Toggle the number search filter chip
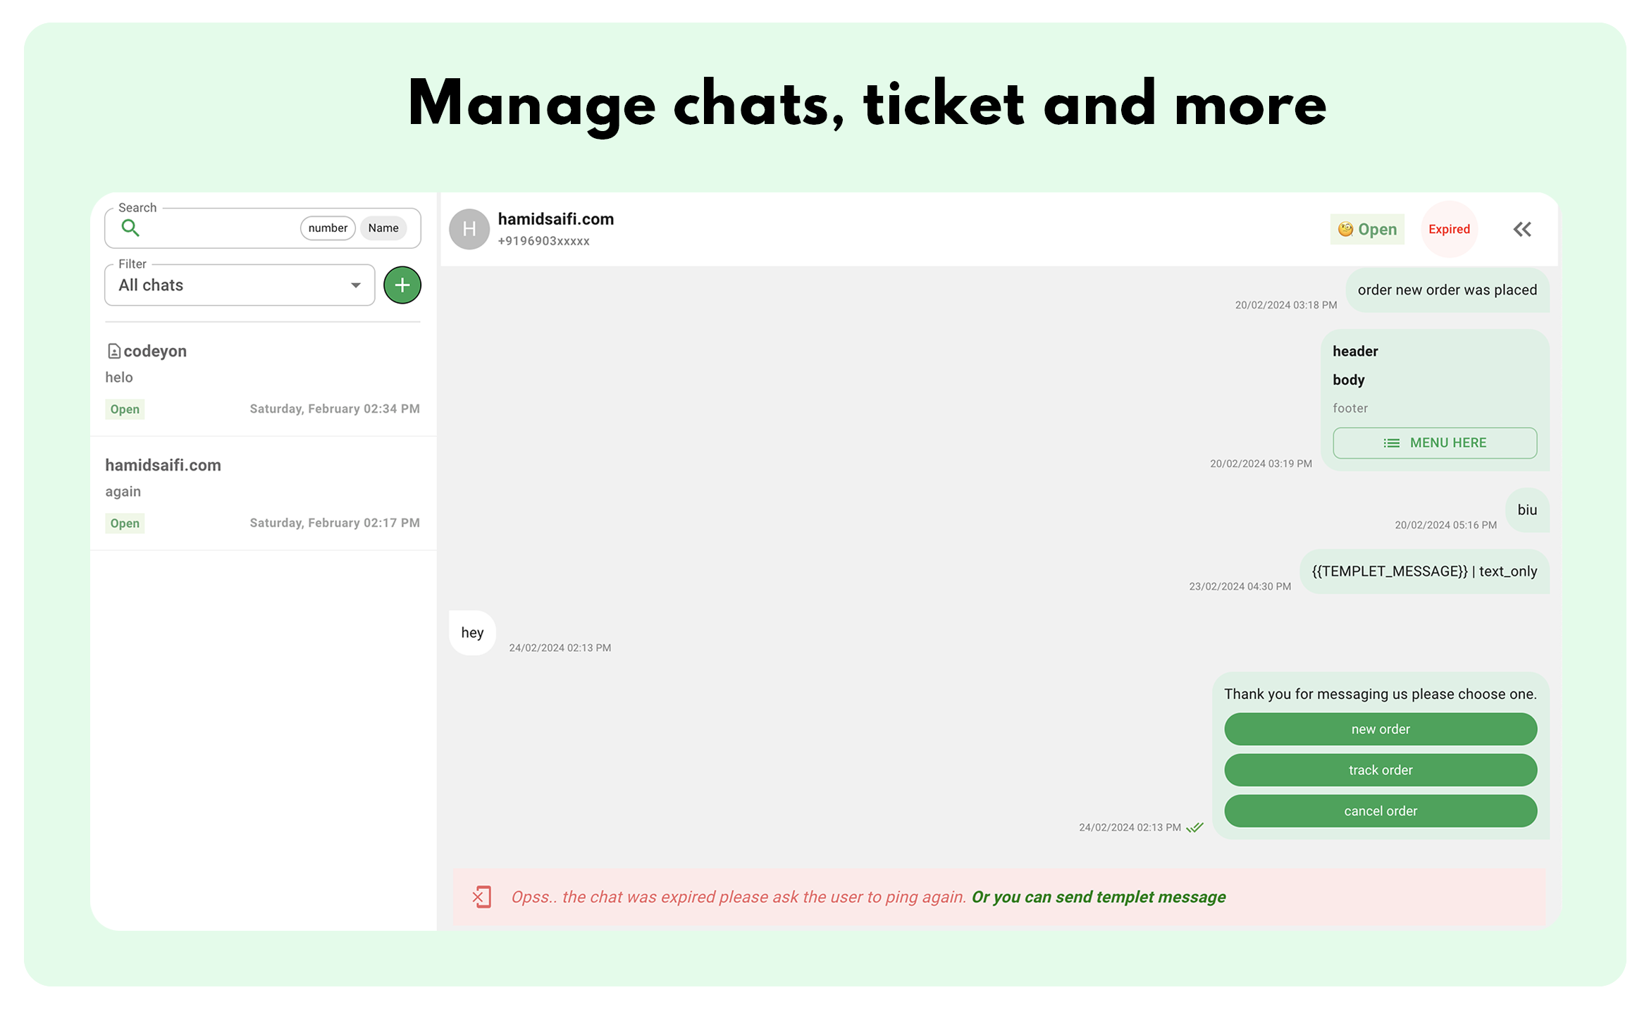 (327, 228)
